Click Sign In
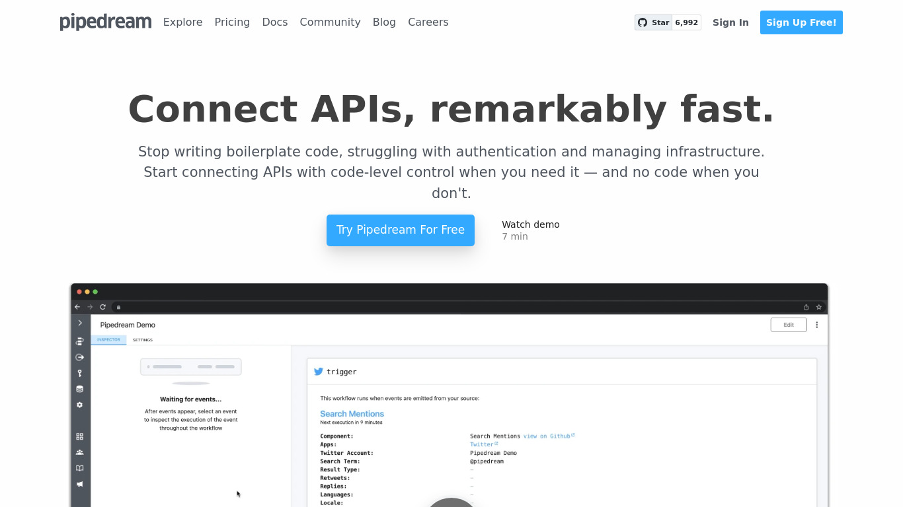This screenshot has width=903, height=507. tap(730, 22)
